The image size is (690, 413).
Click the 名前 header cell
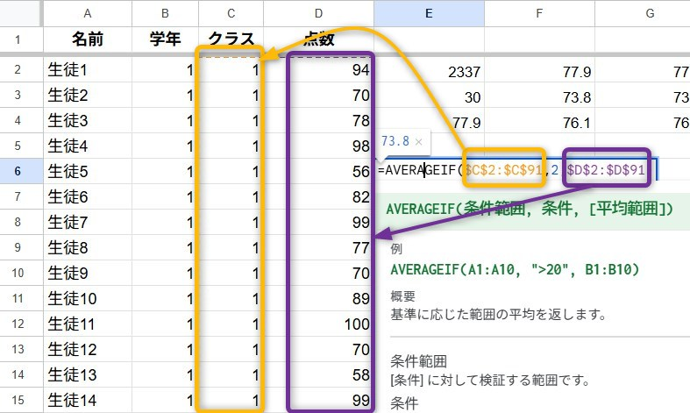[87, 39]
